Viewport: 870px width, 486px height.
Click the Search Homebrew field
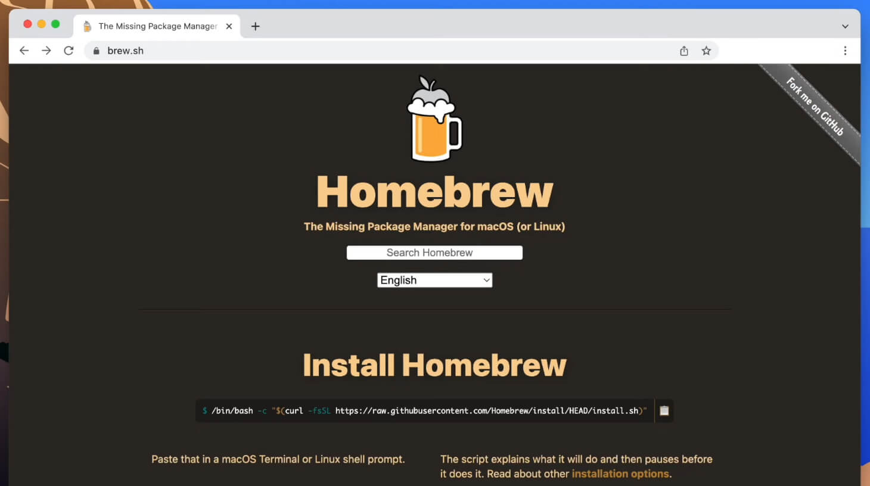[434, 253]
